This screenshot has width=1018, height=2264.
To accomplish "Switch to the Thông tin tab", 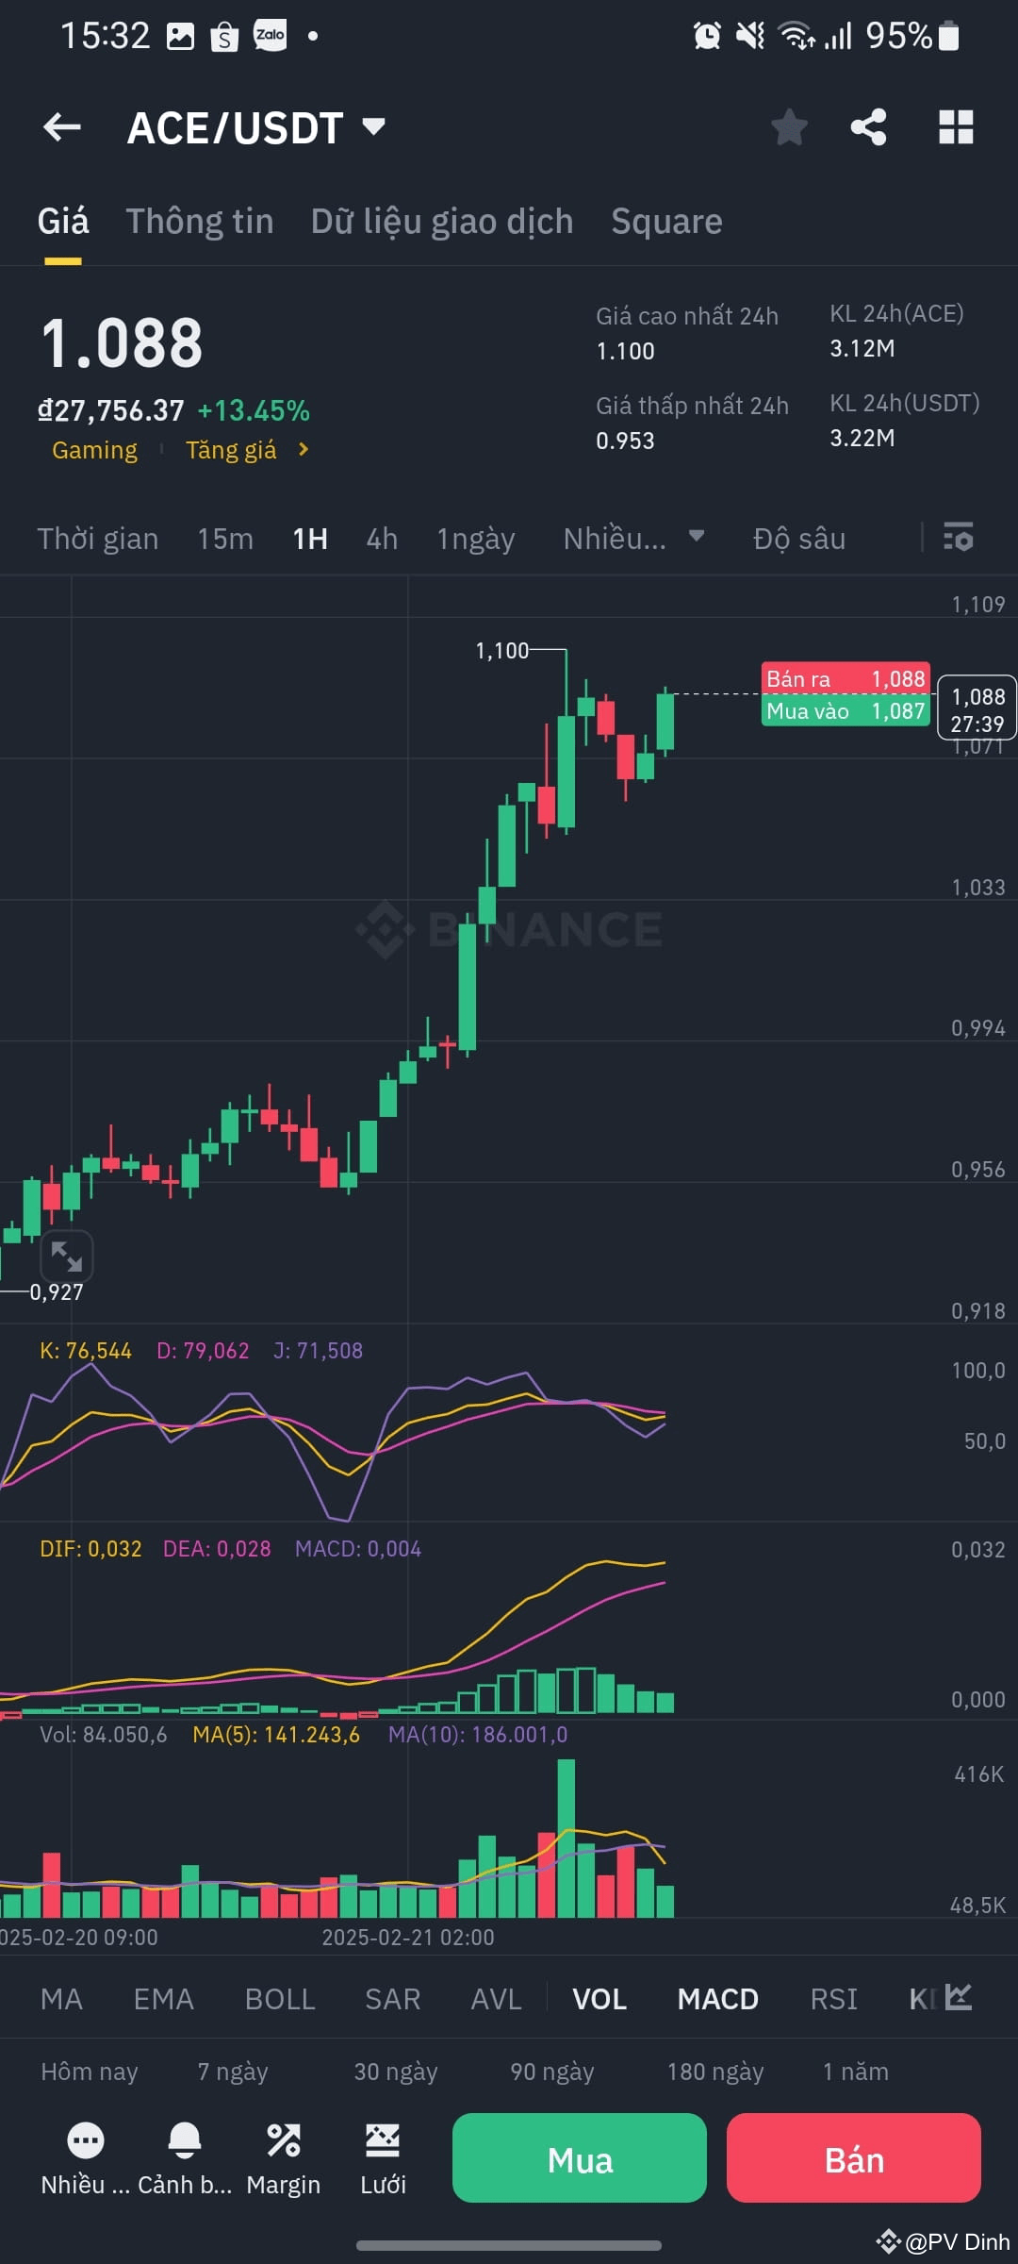I will click(x=199, y=221).
